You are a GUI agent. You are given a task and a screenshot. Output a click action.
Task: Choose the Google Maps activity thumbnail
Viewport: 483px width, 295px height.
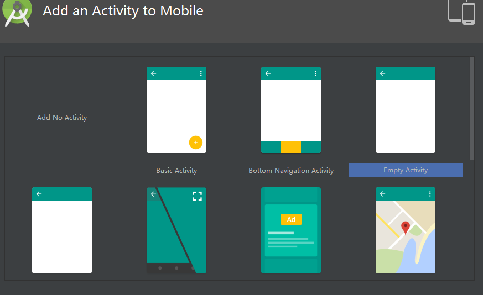pos(406,230)
